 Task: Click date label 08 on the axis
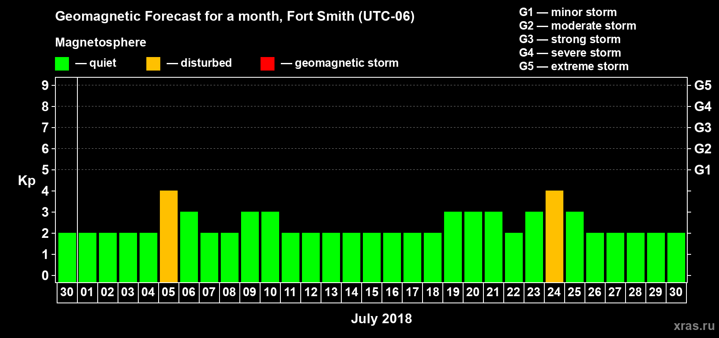pyautogui.click(x=229, y=292)
